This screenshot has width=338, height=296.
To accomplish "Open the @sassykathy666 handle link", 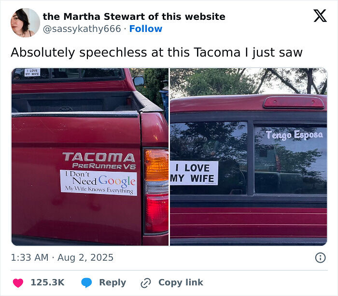I will (82, 29).
